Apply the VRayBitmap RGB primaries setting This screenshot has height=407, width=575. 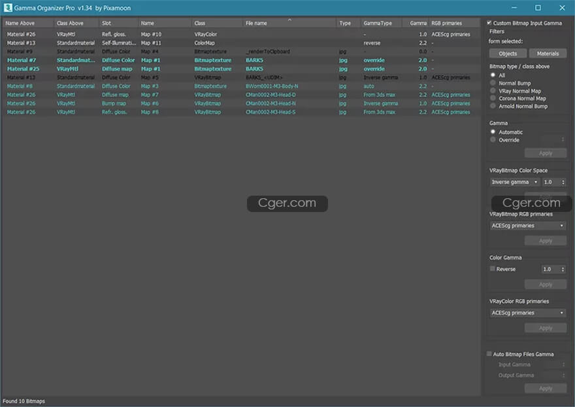coord(546,241)
